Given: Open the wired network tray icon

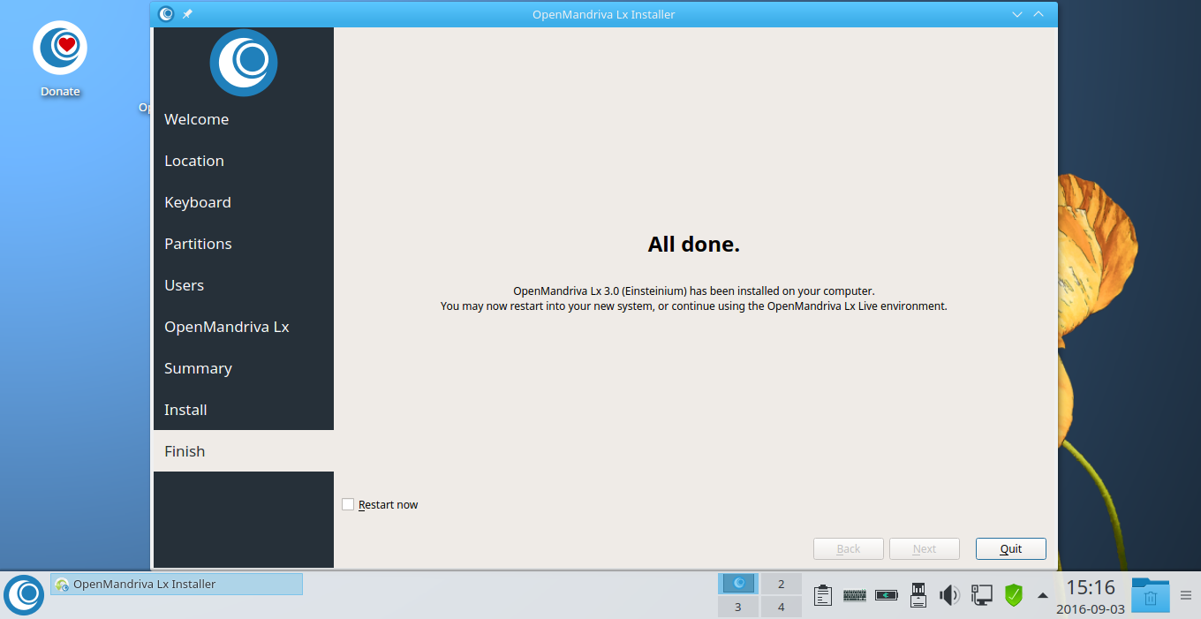Looking at the screenshot, I should coord(981,595).
